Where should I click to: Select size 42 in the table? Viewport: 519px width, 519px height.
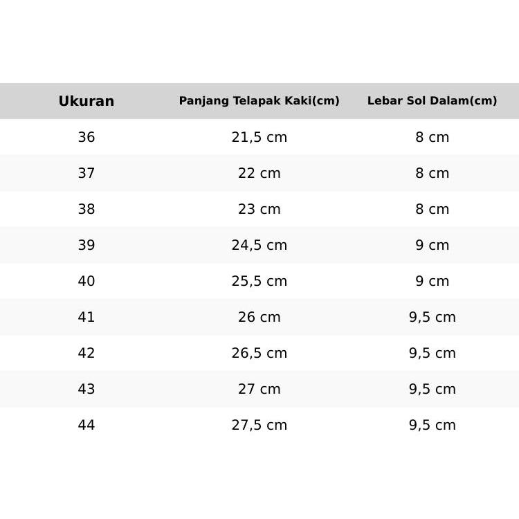coord(86,353)
